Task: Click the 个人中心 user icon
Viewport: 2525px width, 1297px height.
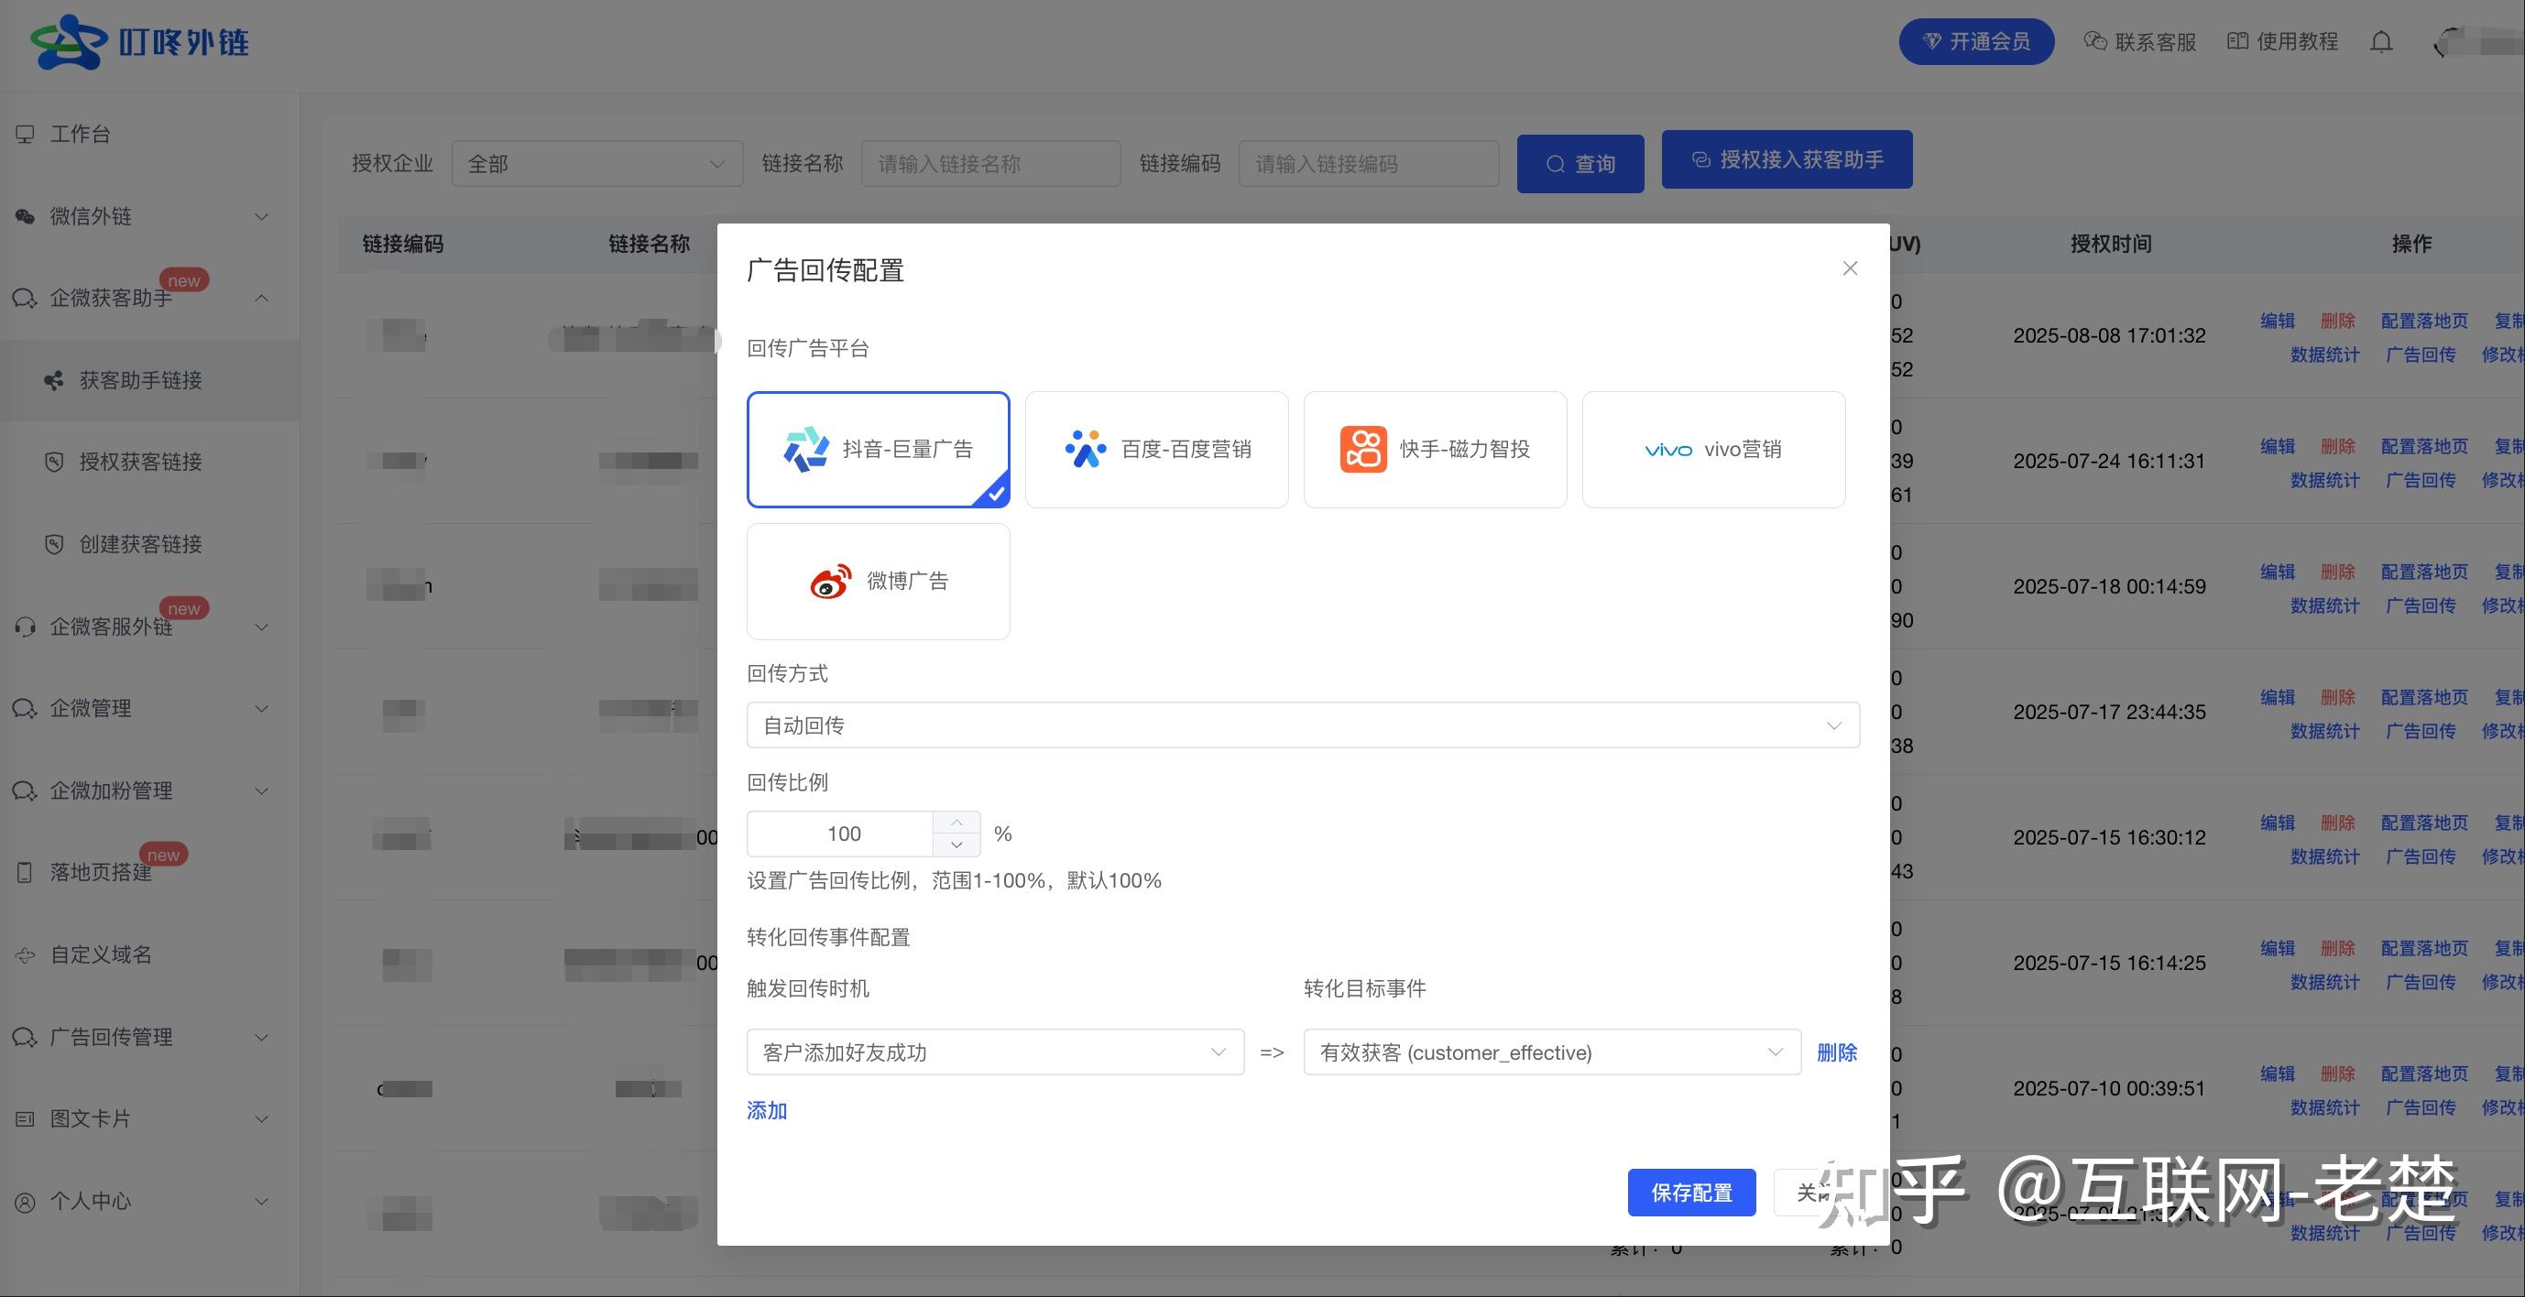Action: click(x=26, y=1201)
